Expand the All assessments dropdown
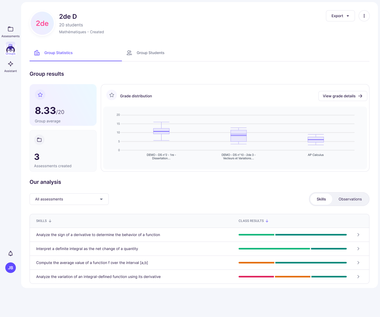The width and height of the screenshot is (380, 317). [x=69, y=199]
